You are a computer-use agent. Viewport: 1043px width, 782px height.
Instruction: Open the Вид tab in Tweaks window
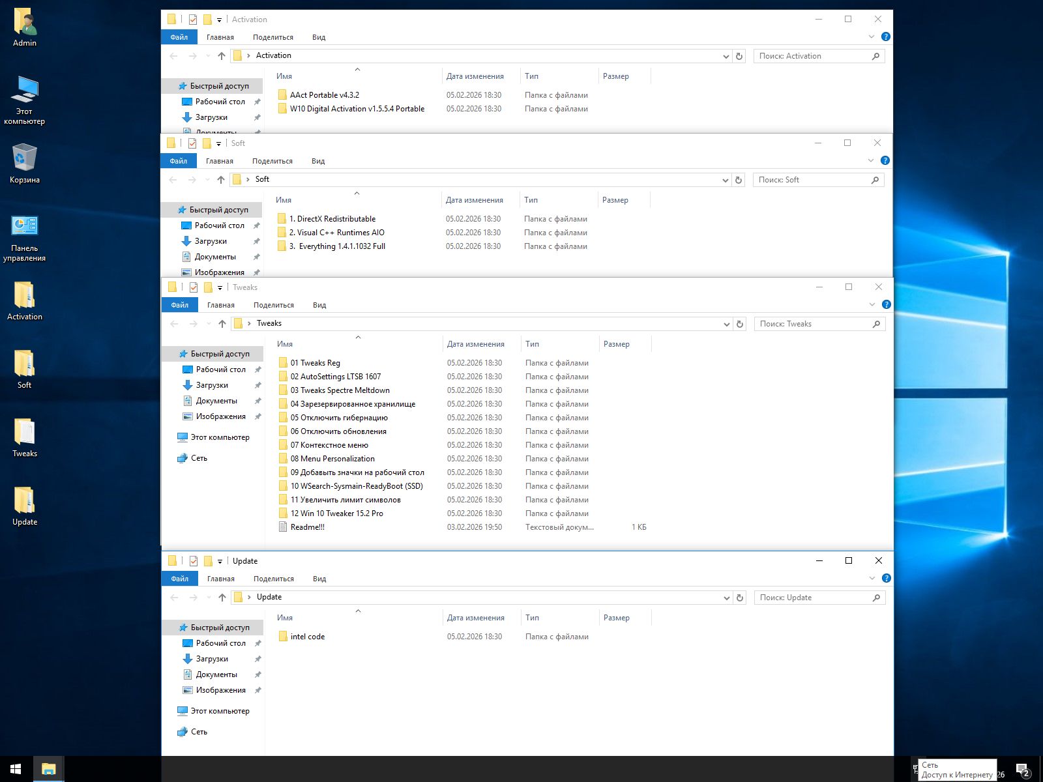tap(319, 305)
